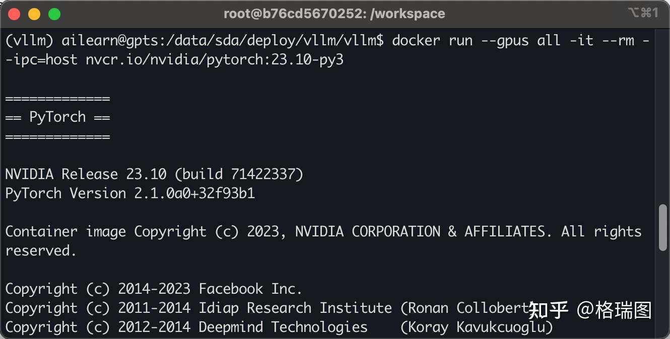The width and height of the screenshot is (670, 339).
Task: Click the terminal scrollbar thumb
Action: [663, 227]
